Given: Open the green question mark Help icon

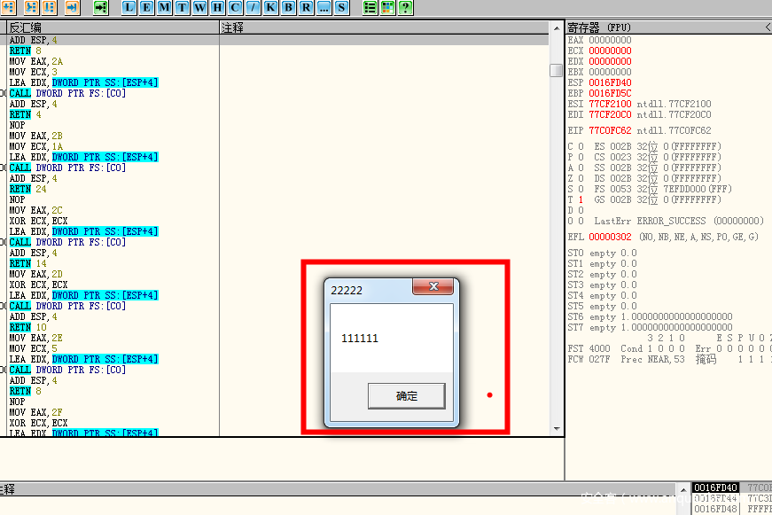Looking at the screenshot, I should pos(405,8).
